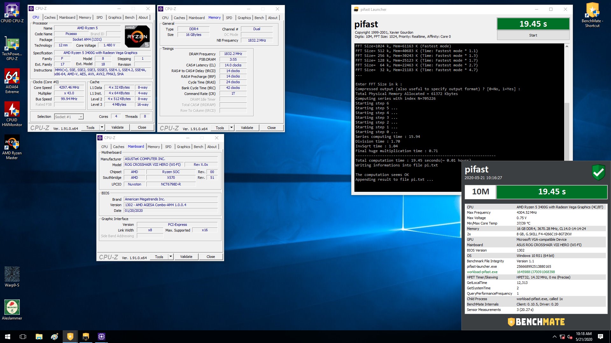Switch to Caches tab in CPU window
Image resolution: width=611 pixels, height=343 pixels.
50,17
